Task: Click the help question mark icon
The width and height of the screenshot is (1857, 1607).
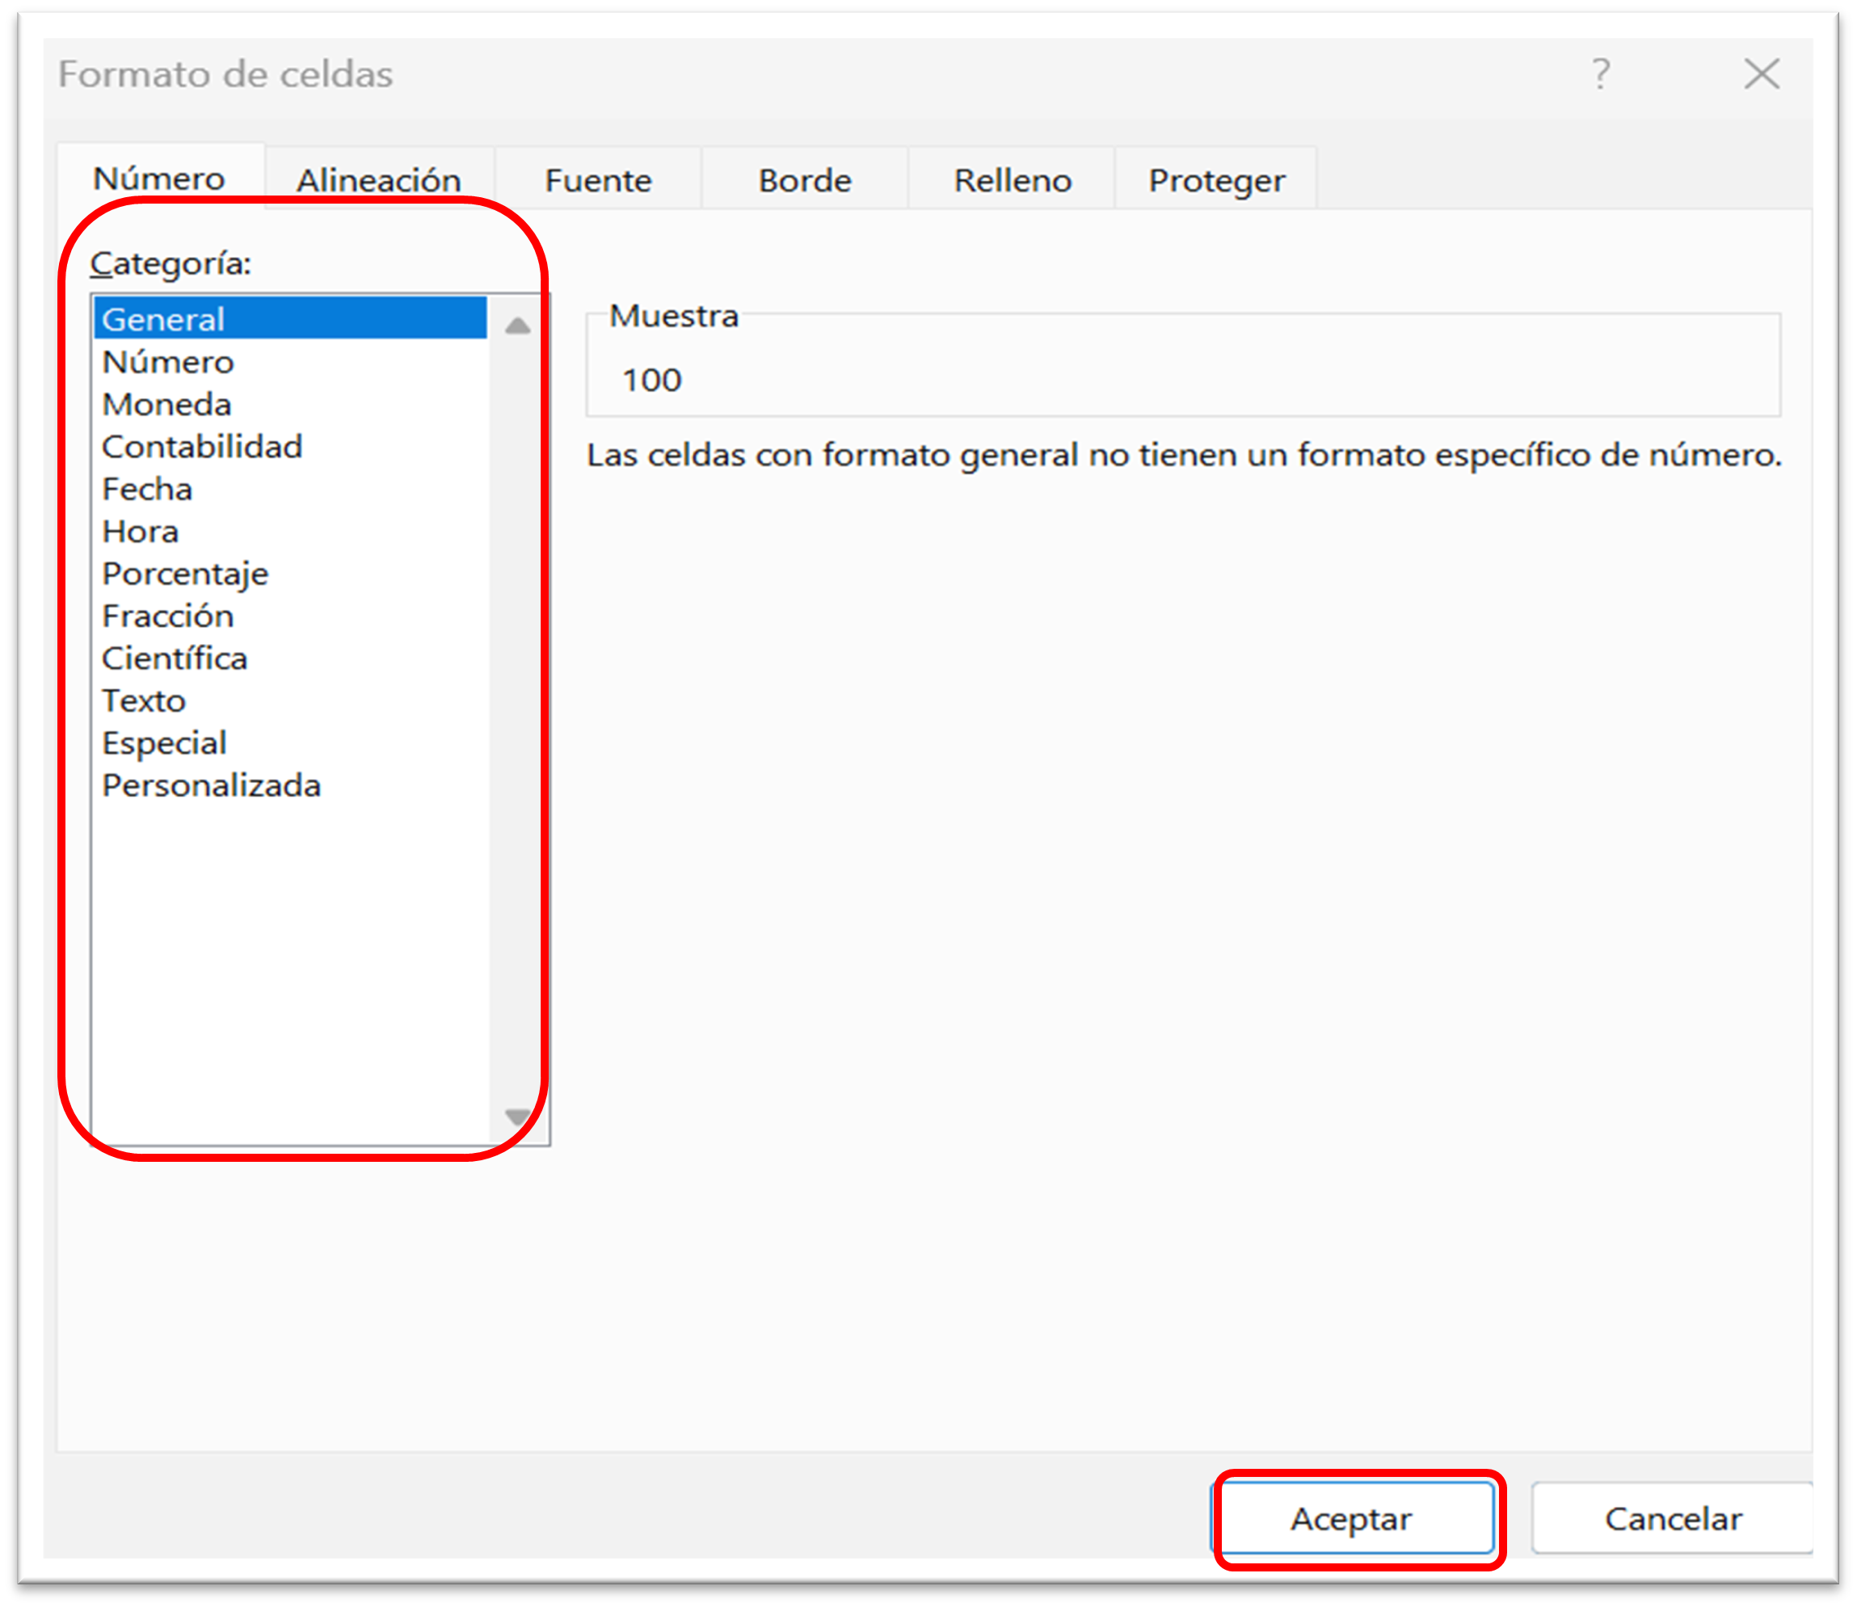Action: pyautogui.click(x=1600, y=74)
